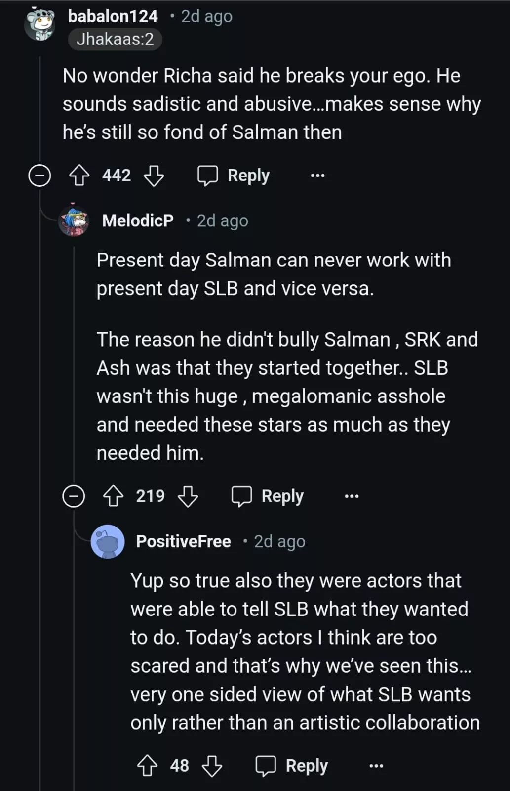Visit PositiveFree username link
Image resolution: width=510 pixels, height=791 pixels.
point(183,541)
